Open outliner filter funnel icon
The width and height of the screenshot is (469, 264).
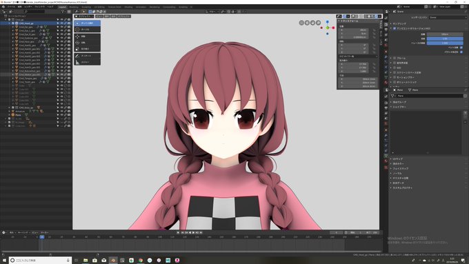63,12
